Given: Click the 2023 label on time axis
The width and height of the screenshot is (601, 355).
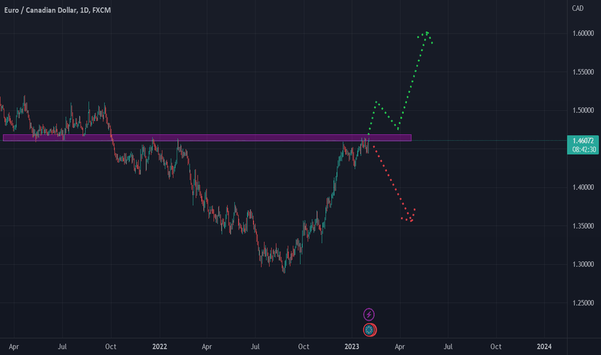Looking at the screenshot, I should coord(351,347).
